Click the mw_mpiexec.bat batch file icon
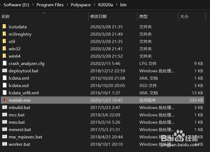The image size is (210, 152). [5, 137]
